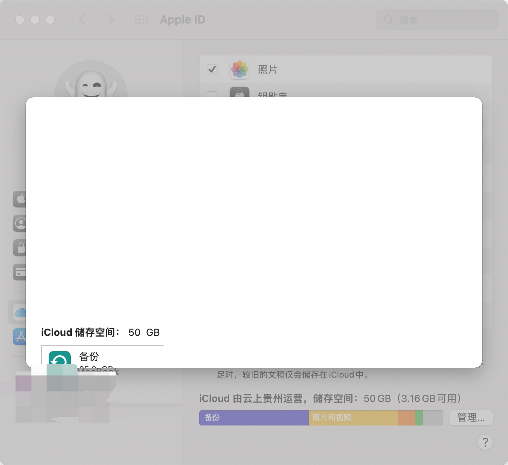Click the Photos app flower icon
Viewport: 508px width, 465px height.
tap(240, 70)
